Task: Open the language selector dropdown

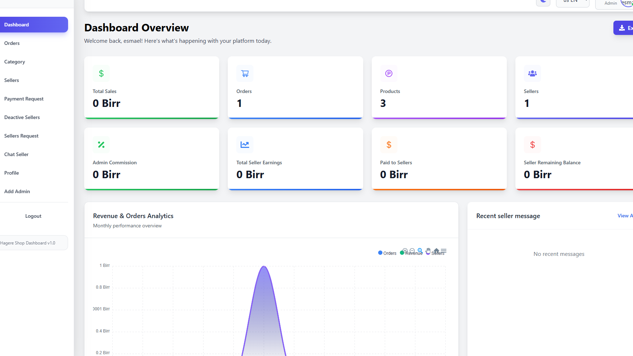Action: [573, 2]
